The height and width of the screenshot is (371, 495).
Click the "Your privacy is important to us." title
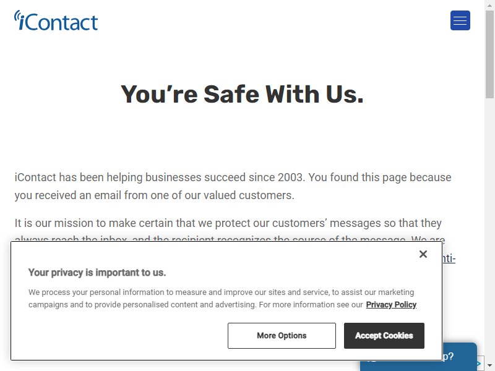97,272
